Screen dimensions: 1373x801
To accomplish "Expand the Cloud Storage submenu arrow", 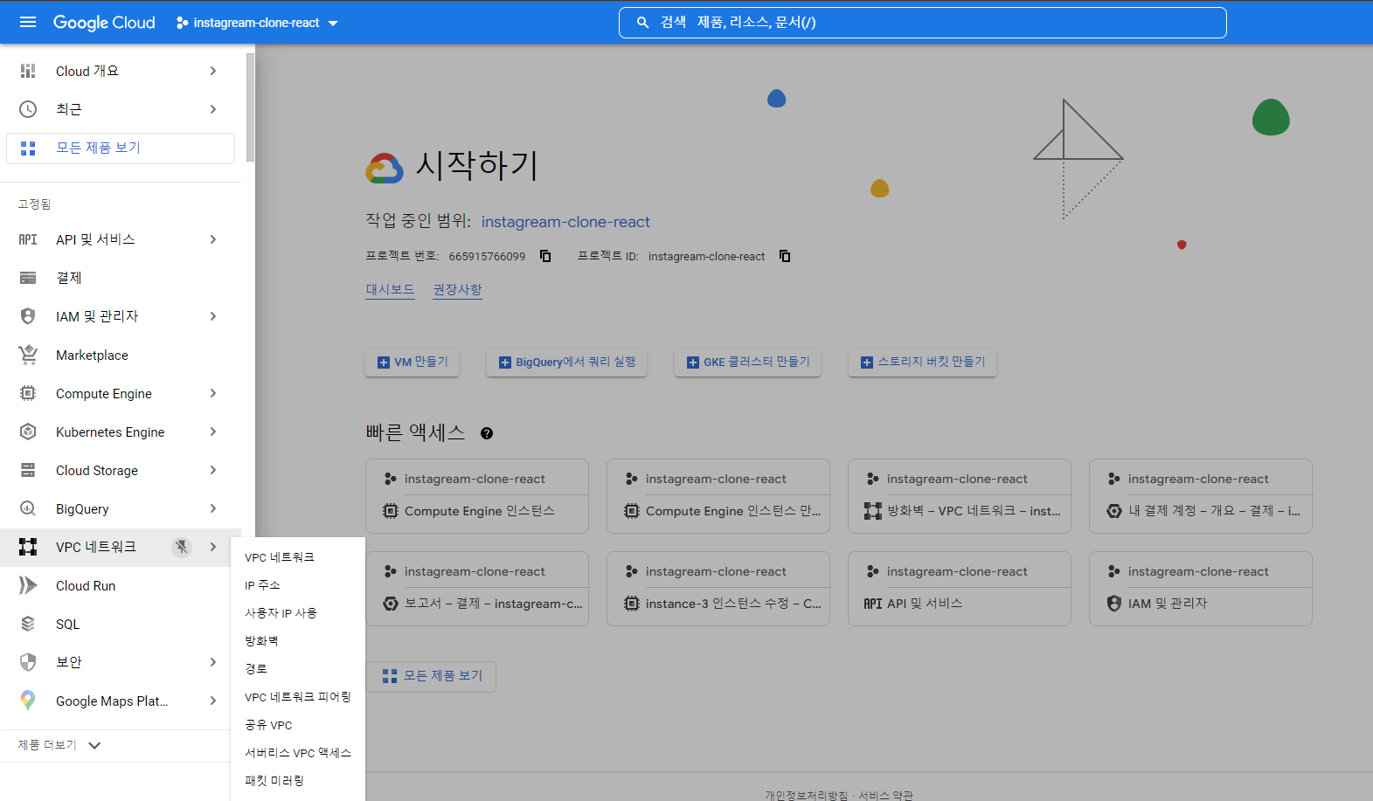I will (213, 470).
